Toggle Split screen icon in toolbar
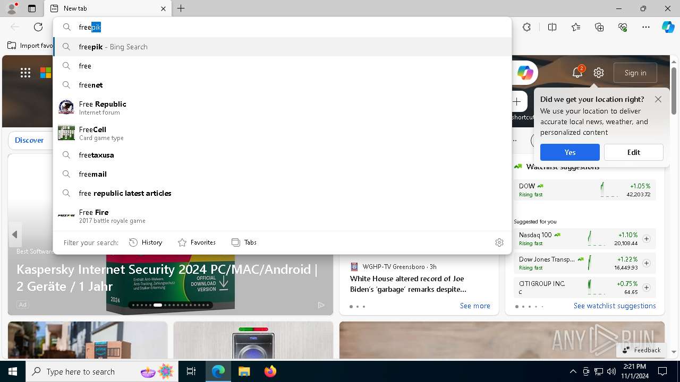The image size is (680, 382). click(552, 27)
